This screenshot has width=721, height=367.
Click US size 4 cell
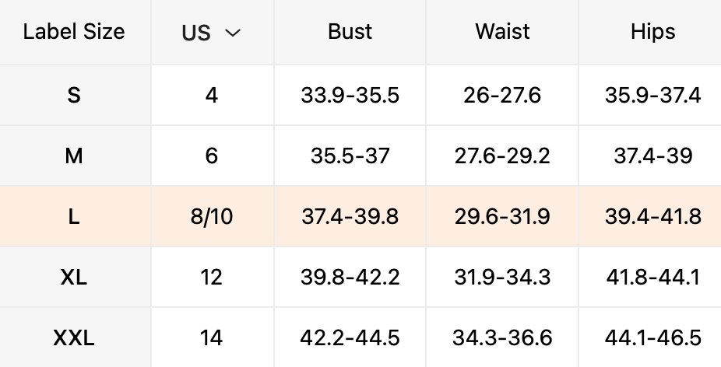tap(212, 95)
